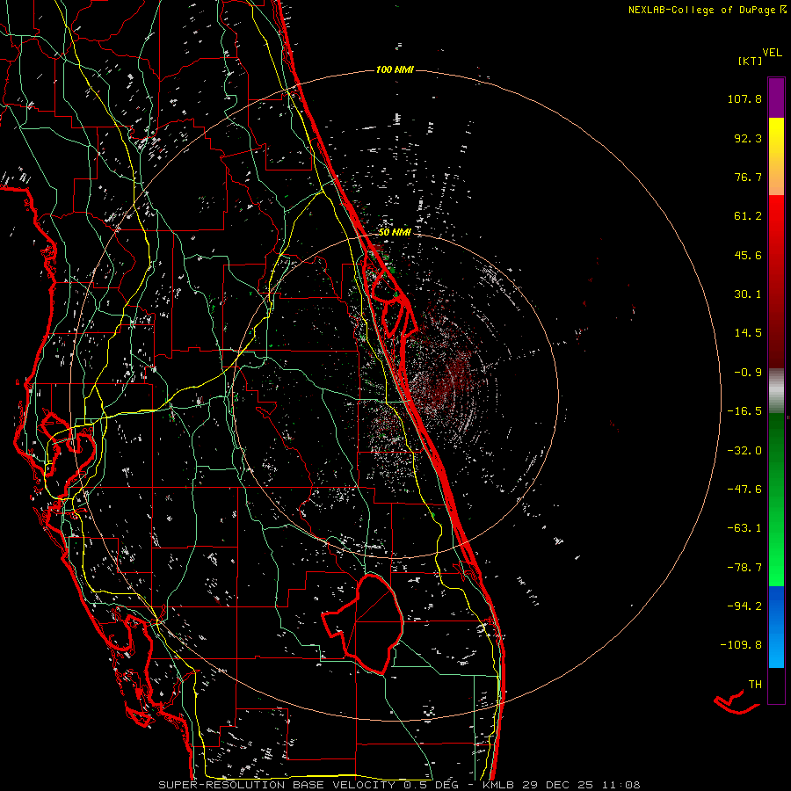Click the 61.2 legend value

pos(748,216)
